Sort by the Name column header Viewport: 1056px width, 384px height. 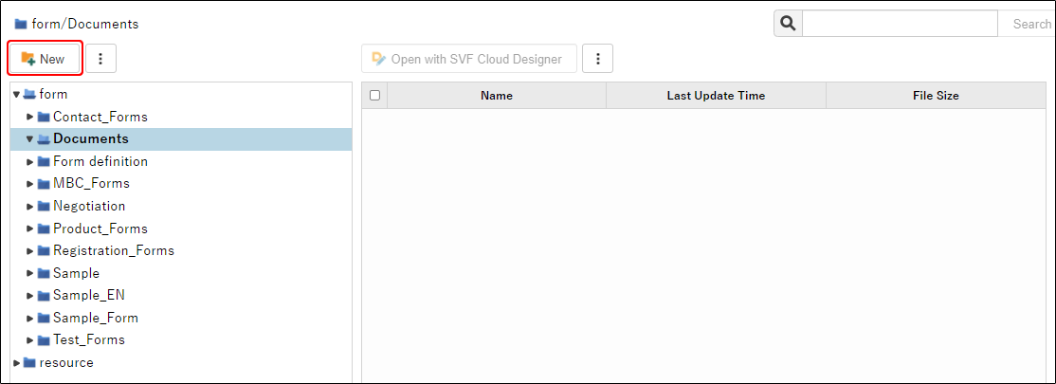pyautogui.click(x=497, y=96)
